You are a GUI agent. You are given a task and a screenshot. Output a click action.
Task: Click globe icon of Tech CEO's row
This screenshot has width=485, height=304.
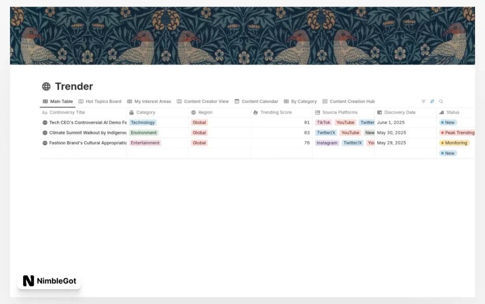45,123
